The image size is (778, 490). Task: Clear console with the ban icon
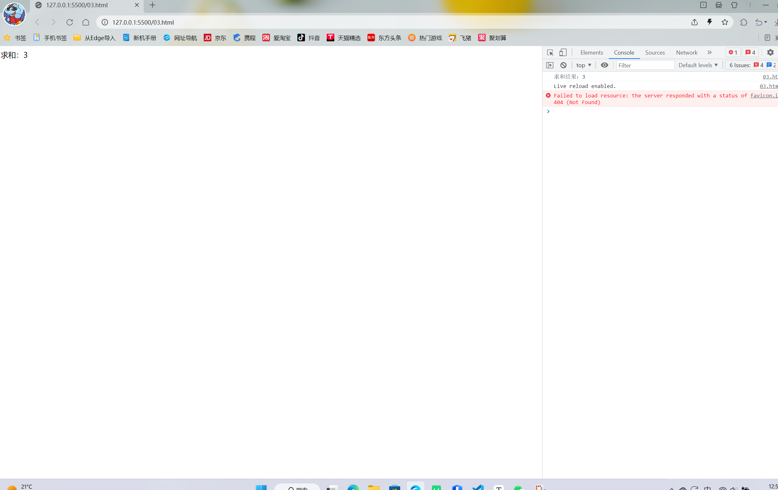(x=563, y=65)
